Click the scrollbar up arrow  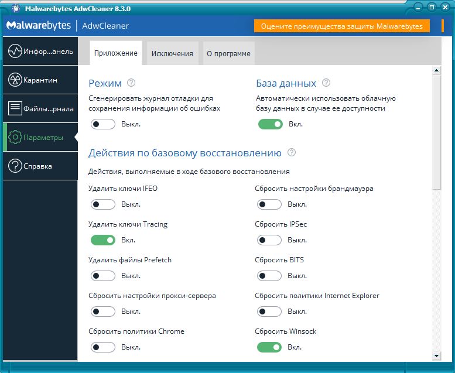tap(436, 70)
